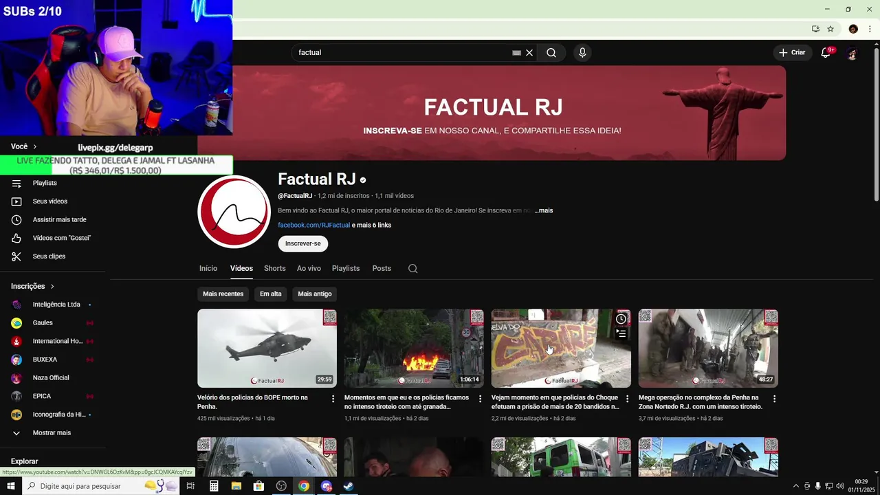Click the Chrome icon in the taskbar
880x495 pixels.
(x=304, y=486)
